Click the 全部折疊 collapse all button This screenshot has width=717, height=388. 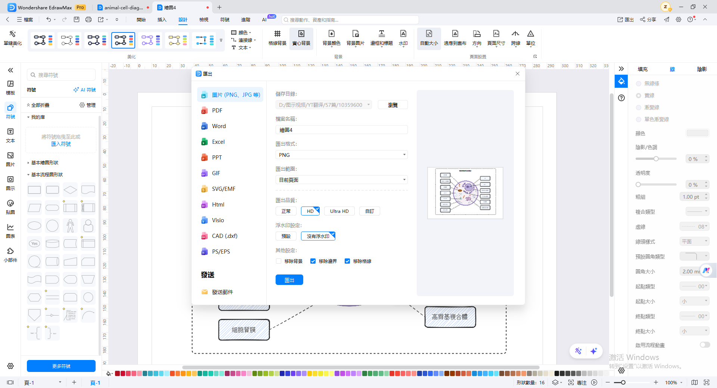(x=38, y=105)
